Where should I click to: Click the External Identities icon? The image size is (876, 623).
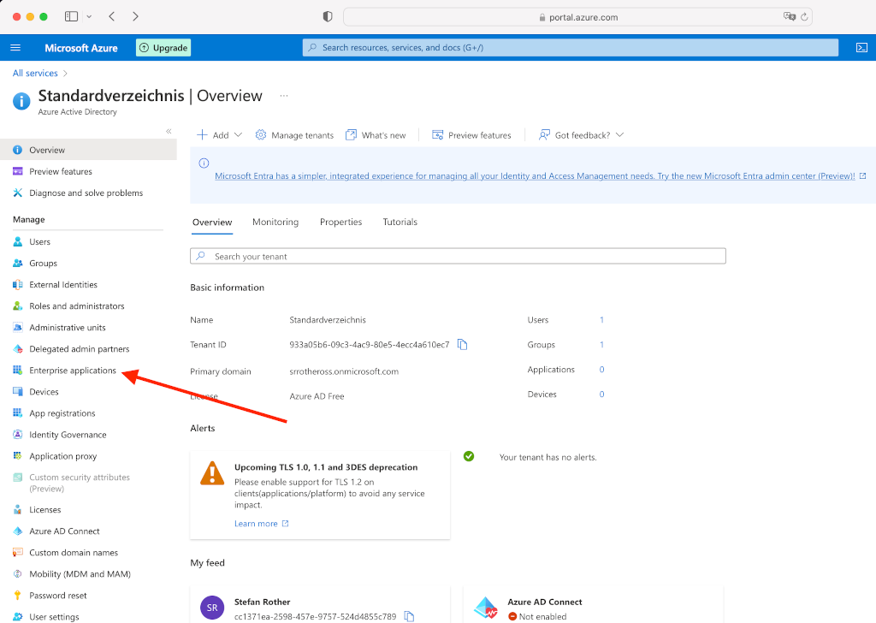click(x=17, y=284)
